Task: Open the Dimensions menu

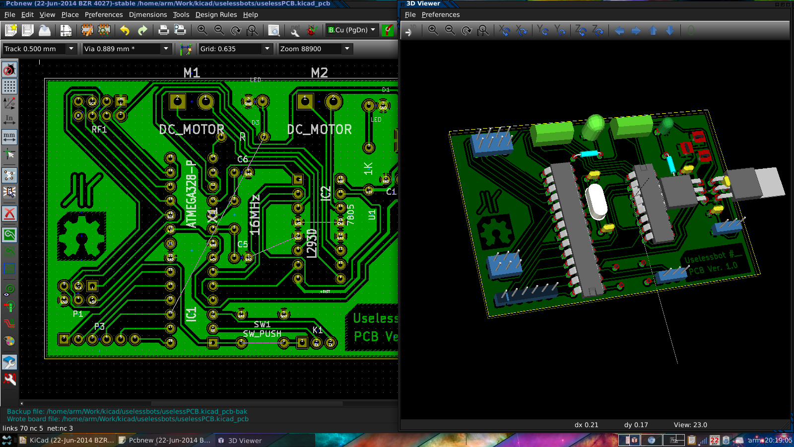Action: pos(148,14)
